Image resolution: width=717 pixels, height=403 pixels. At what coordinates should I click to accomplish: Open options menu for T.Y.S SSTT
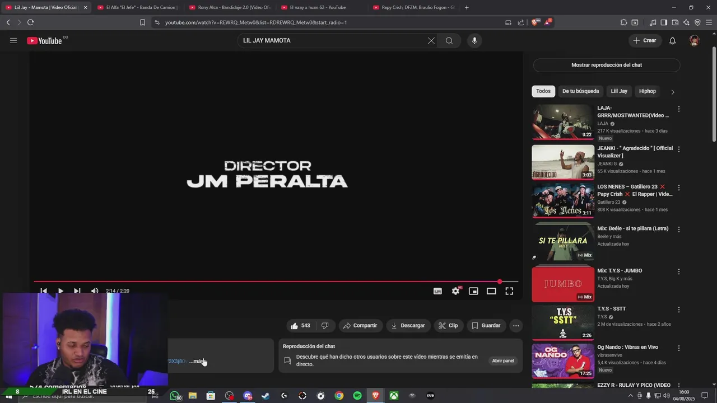click(x=679, y=310)
